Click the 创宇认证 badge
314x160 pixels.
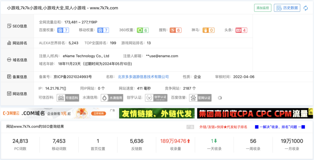coord(156,98)
